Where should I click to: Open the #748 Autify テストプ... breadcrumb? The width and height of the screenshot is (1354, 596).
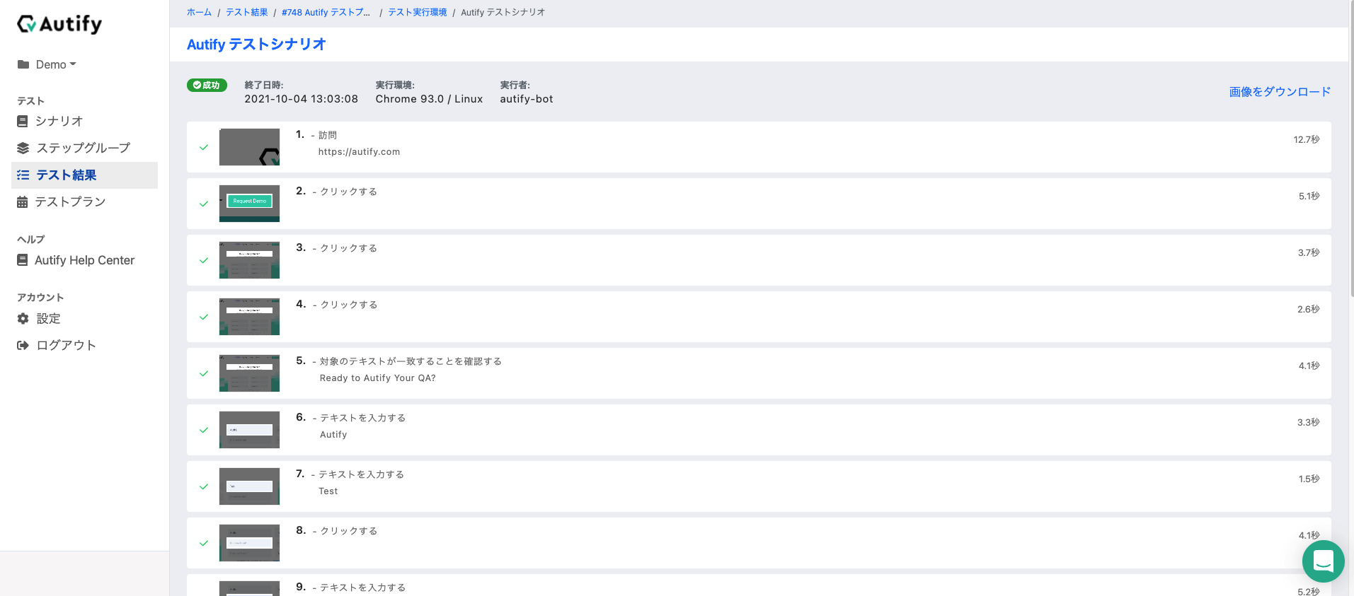[x=326, y=12]
